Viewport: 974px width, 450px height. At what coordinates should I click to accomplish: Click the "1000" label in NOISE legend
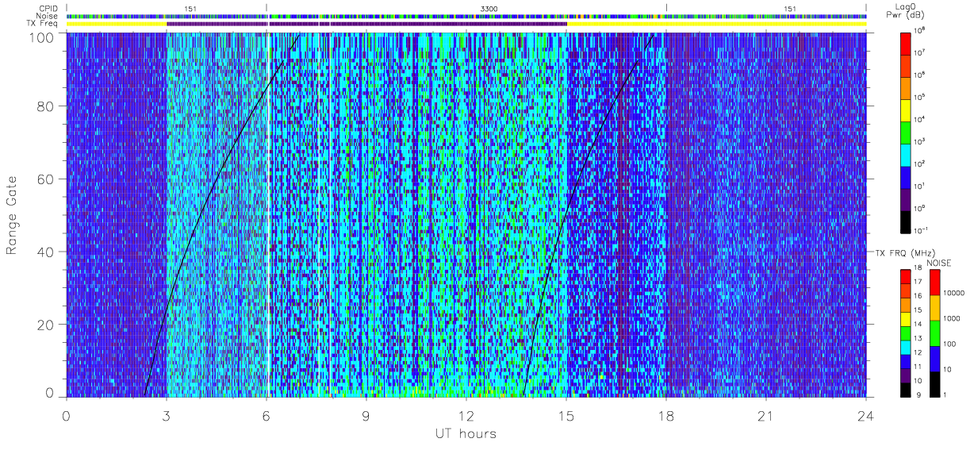pos(953,318)
